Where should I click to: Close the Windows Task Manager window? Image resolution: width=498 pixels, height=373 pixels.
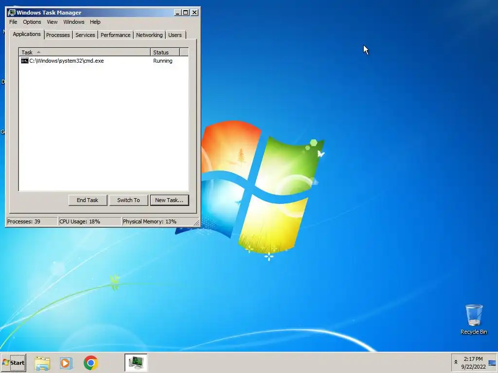[x=195, y=12]
